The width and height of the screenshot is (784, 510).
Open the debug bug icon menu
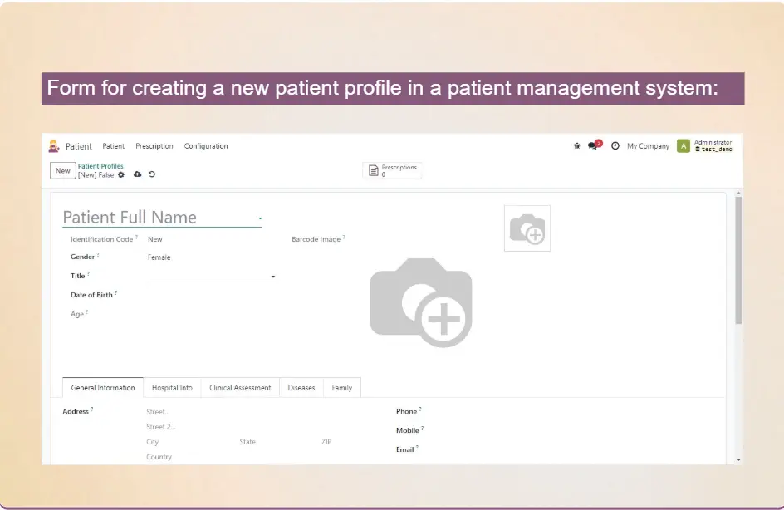pos(577,146)
